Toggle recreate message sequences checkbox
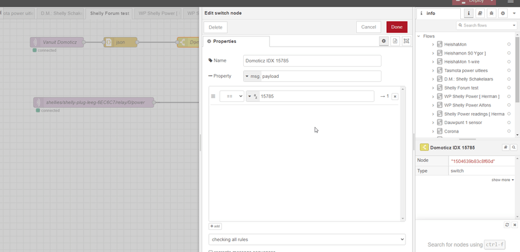520x252 pixels. point(211,251)
